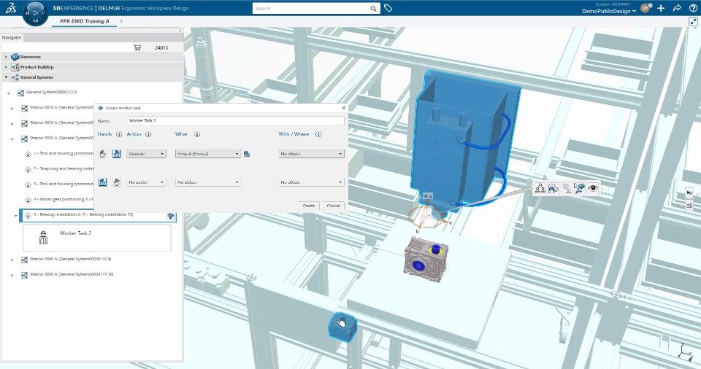The height and width of the screenshot is (369, 701).
Task: Click the Cancel button
Action: (333, 206)
